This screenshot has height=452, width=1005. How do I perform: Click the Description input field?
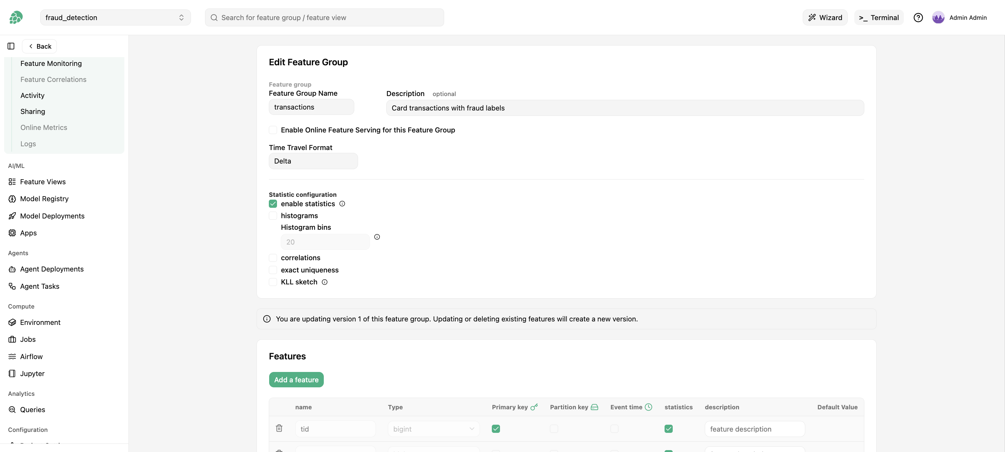[625, 108]
